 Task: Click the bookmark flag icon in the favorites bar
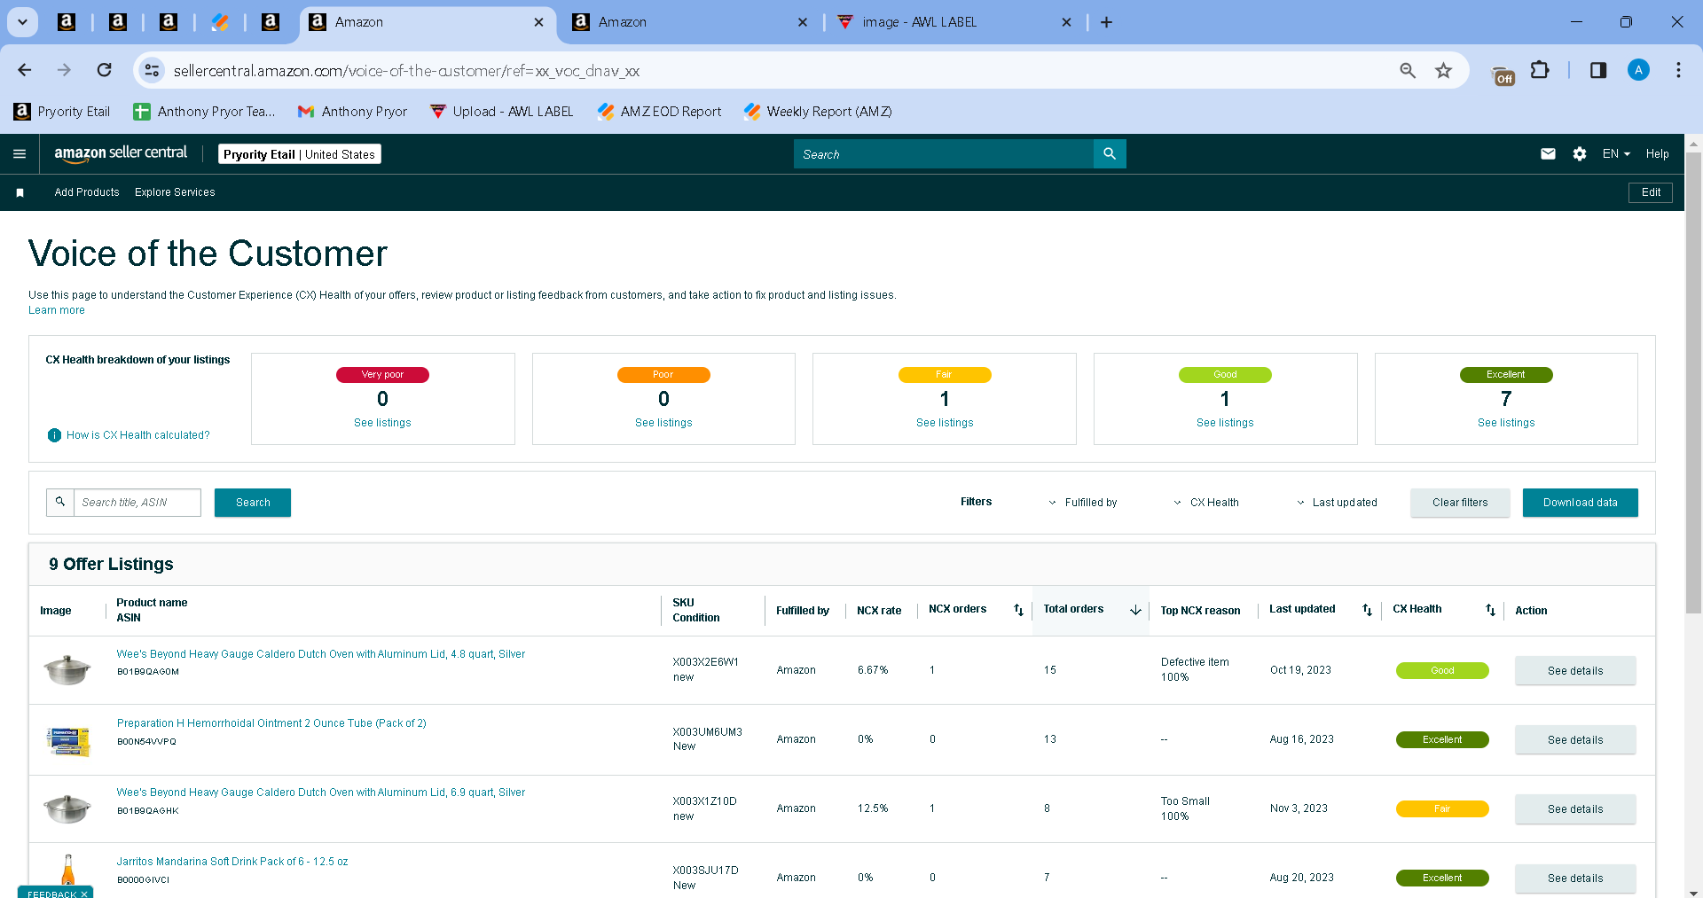20,192
